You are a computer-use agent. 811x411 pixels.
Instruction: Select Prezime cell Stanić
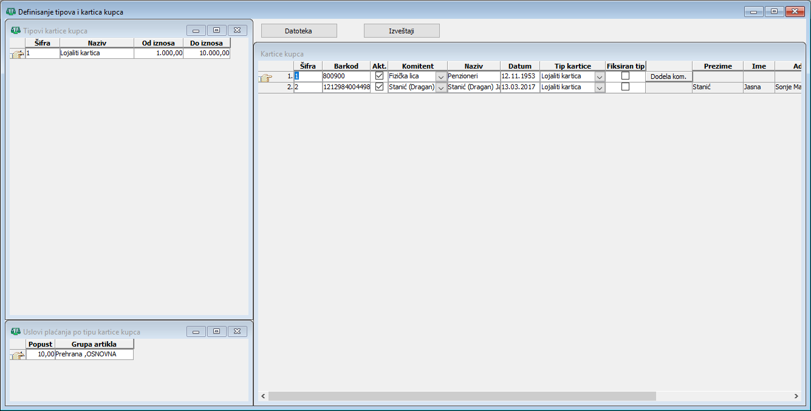[717, 87]
